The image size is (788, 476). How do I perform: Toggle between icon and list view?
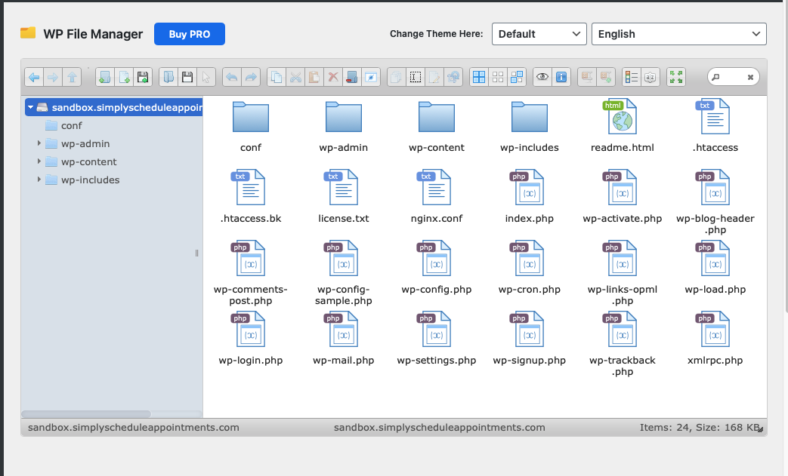632,77
